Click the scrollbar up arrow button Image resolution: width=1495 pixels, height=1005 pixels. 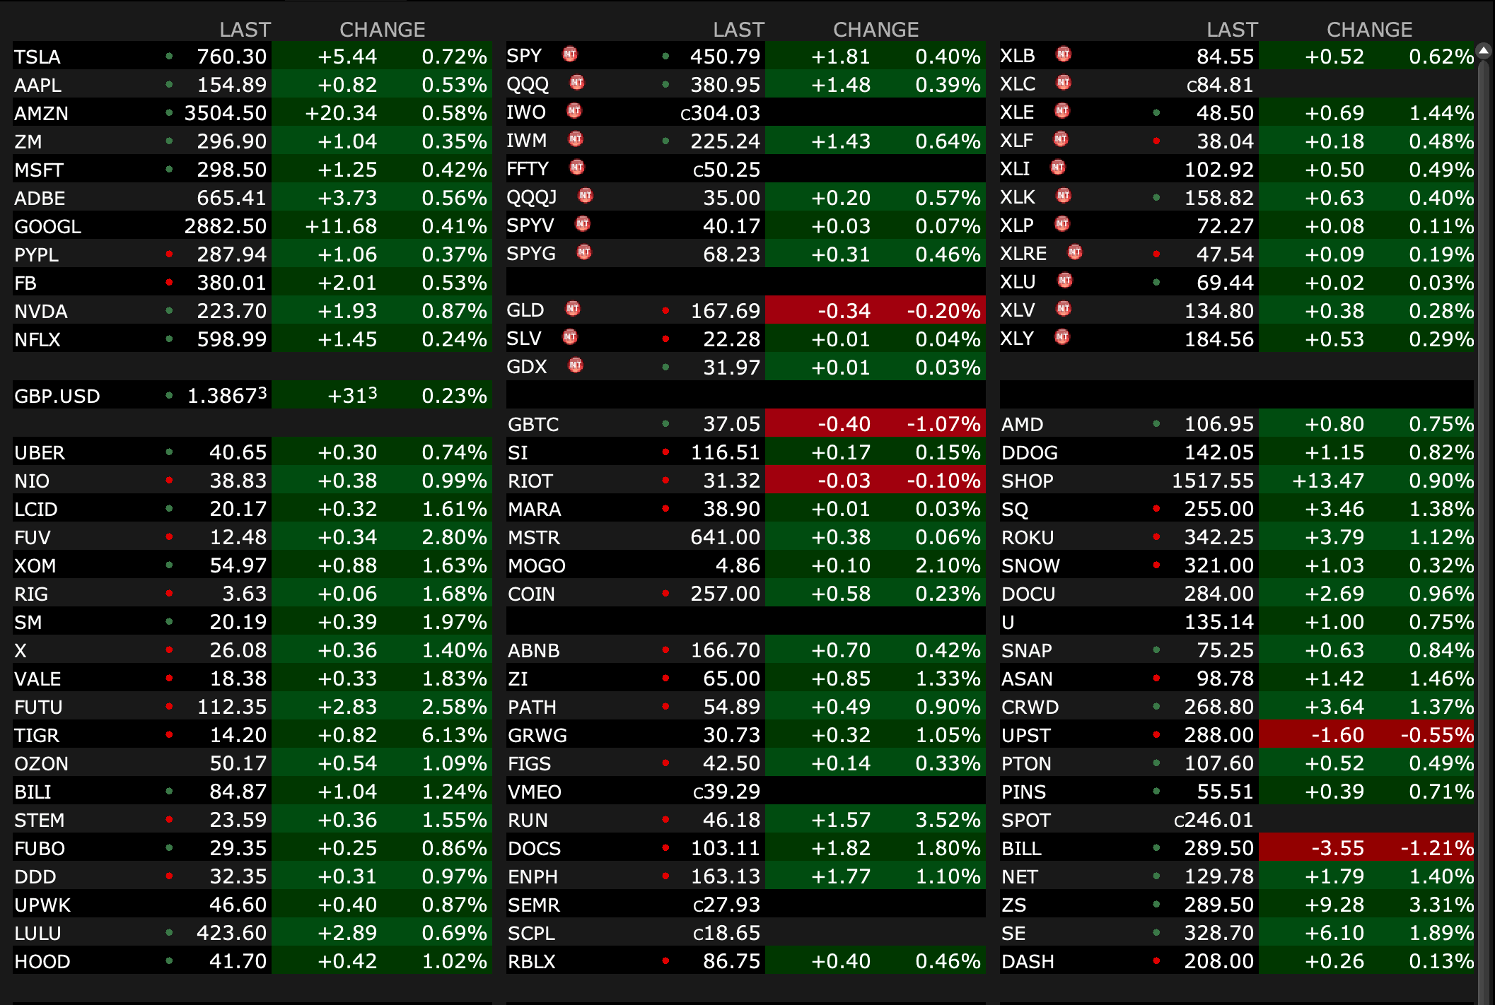pyautogui.click(x=1484, y=50)
